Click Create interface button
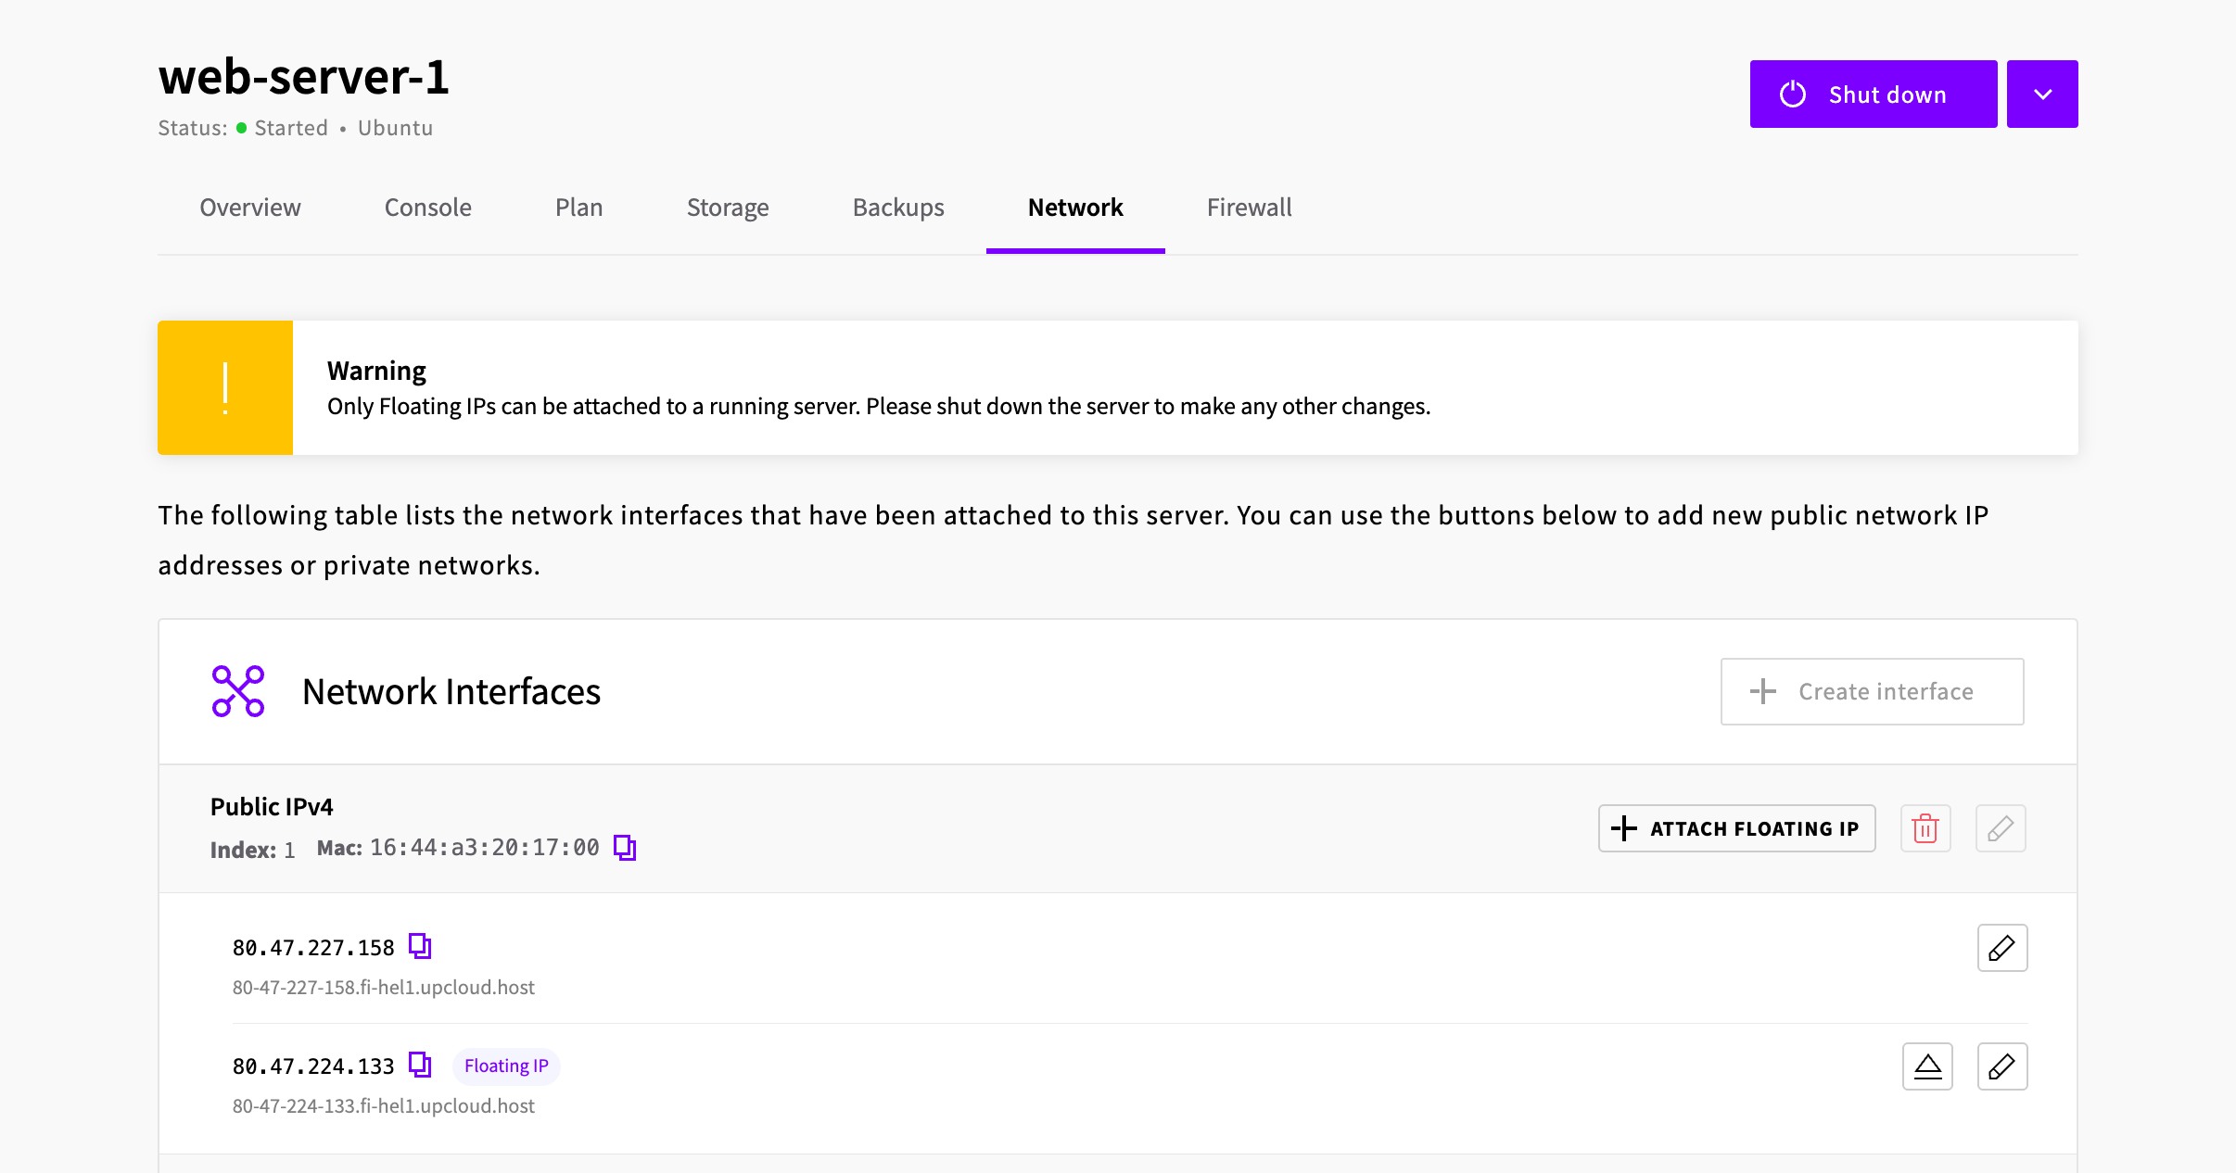This screenshot has height=1173, width=2236. pyautogui.click(x=1872, y=691)
